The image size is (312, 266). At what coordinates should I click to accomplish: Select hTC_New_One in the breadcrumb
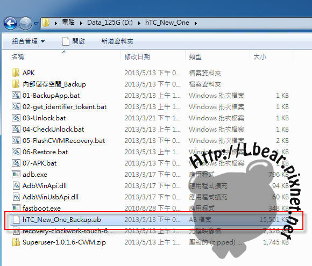167,23
